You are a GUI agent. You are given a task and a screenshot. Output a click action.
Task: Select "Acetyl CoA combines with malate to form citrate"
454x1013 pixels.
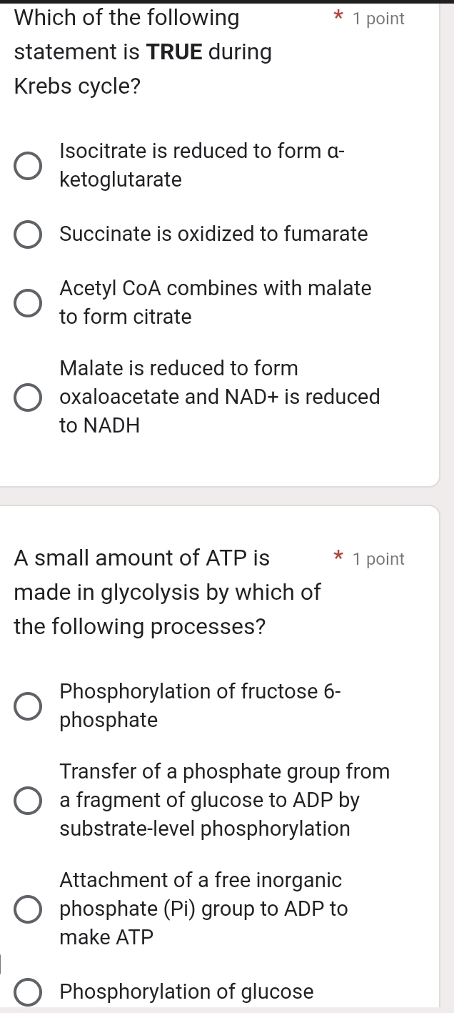pyautogui.click(x=27, y=302)
